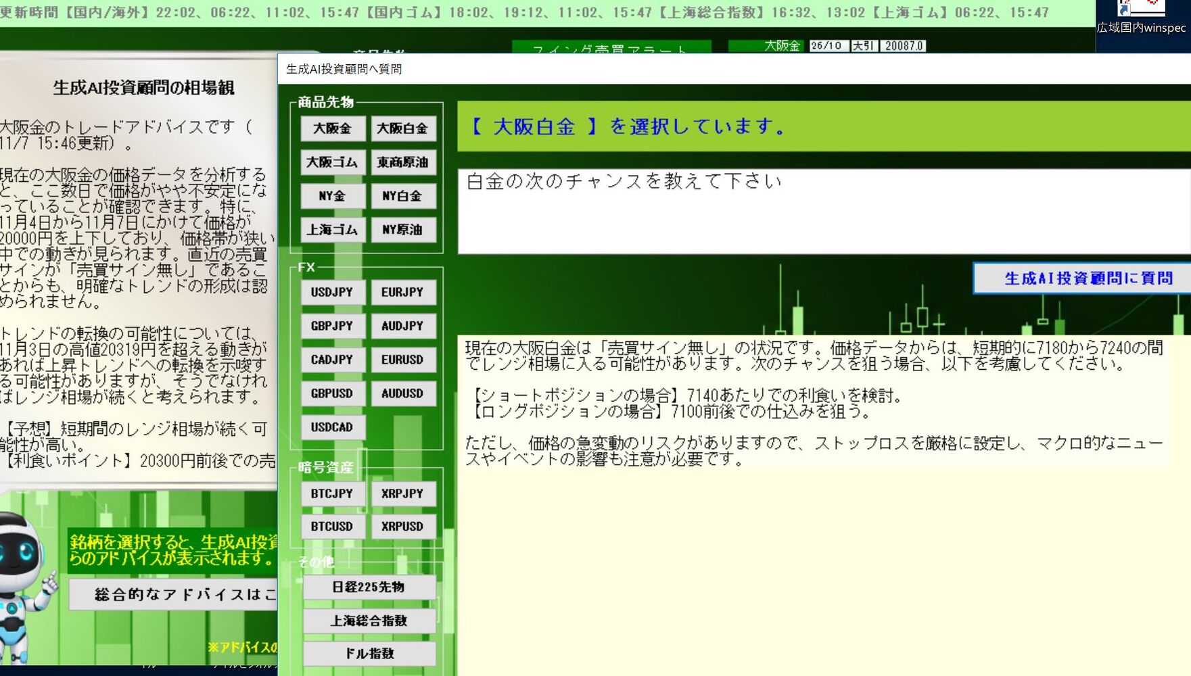Viewport: 1191px width, 676px height.
Task: Pick the NY白金 button
Action: [403, 196]
